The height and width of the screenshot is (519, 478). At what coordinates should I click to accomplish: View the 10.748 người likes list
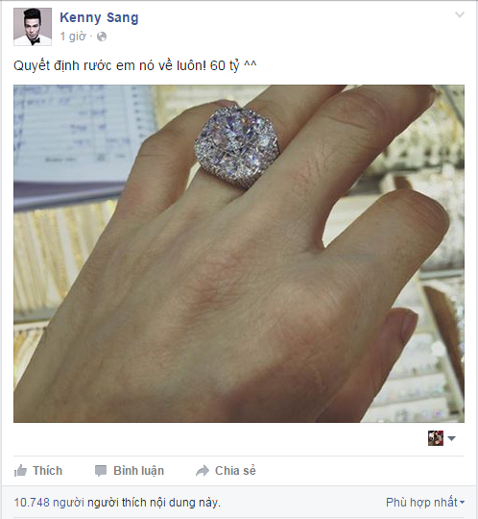pyautogui.click(x=49, y=503)
